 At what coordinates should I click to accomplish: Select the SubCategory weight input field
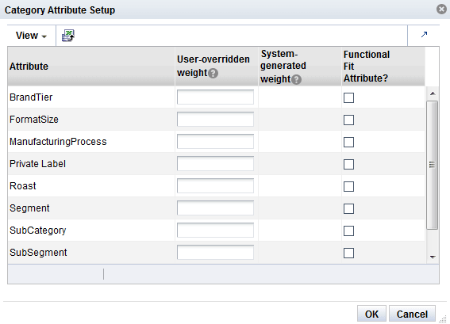click(x=215, y=230)
